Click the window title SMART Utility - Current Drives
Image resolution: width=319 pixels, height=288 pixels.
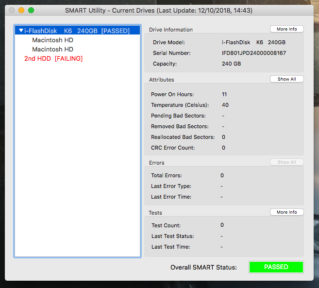(x=159, y=10)
